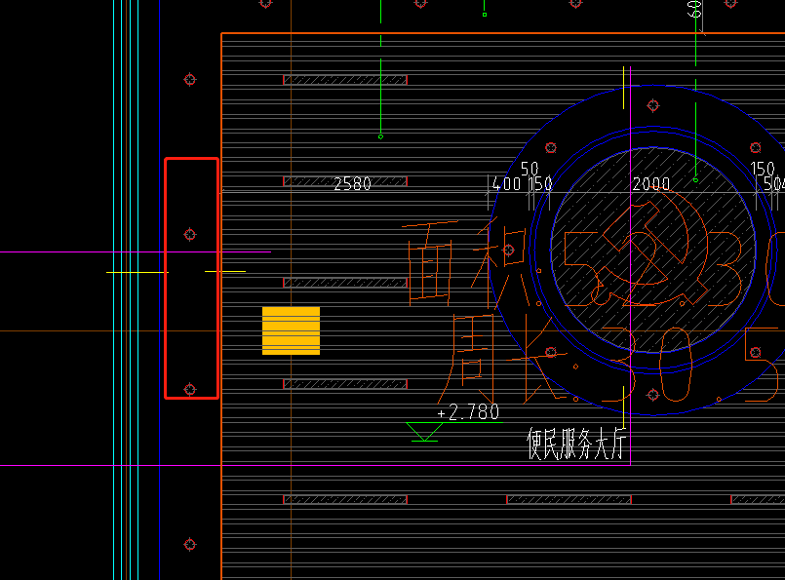Select the dimension text "2000"
Screen dimensions: 785x580
650,184
